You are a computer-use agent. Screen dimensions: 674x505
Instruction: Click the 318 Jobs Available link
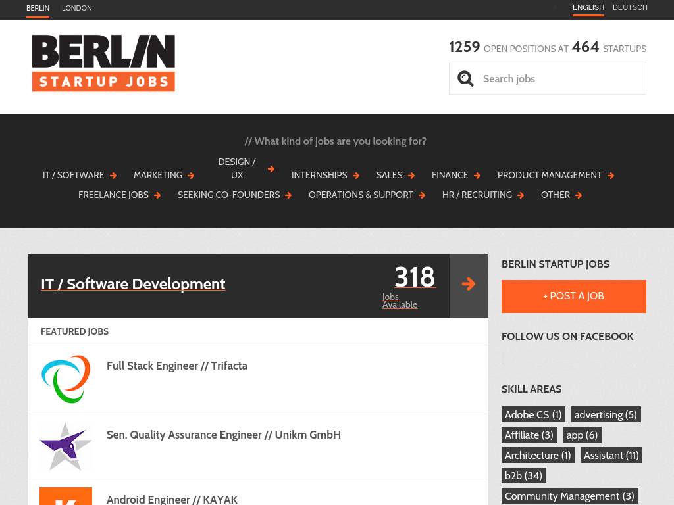[409, 287]
